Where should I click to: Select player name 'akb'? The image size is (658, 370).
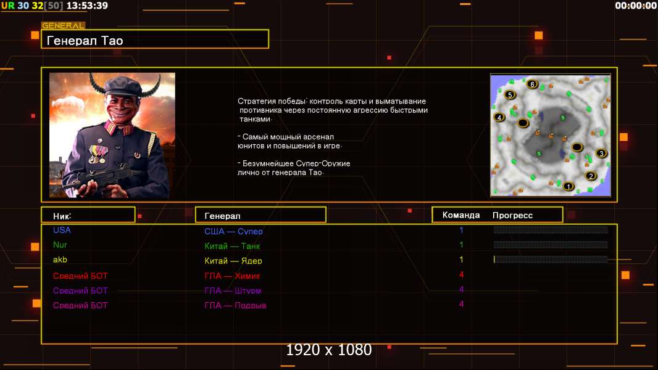point(60,260)
